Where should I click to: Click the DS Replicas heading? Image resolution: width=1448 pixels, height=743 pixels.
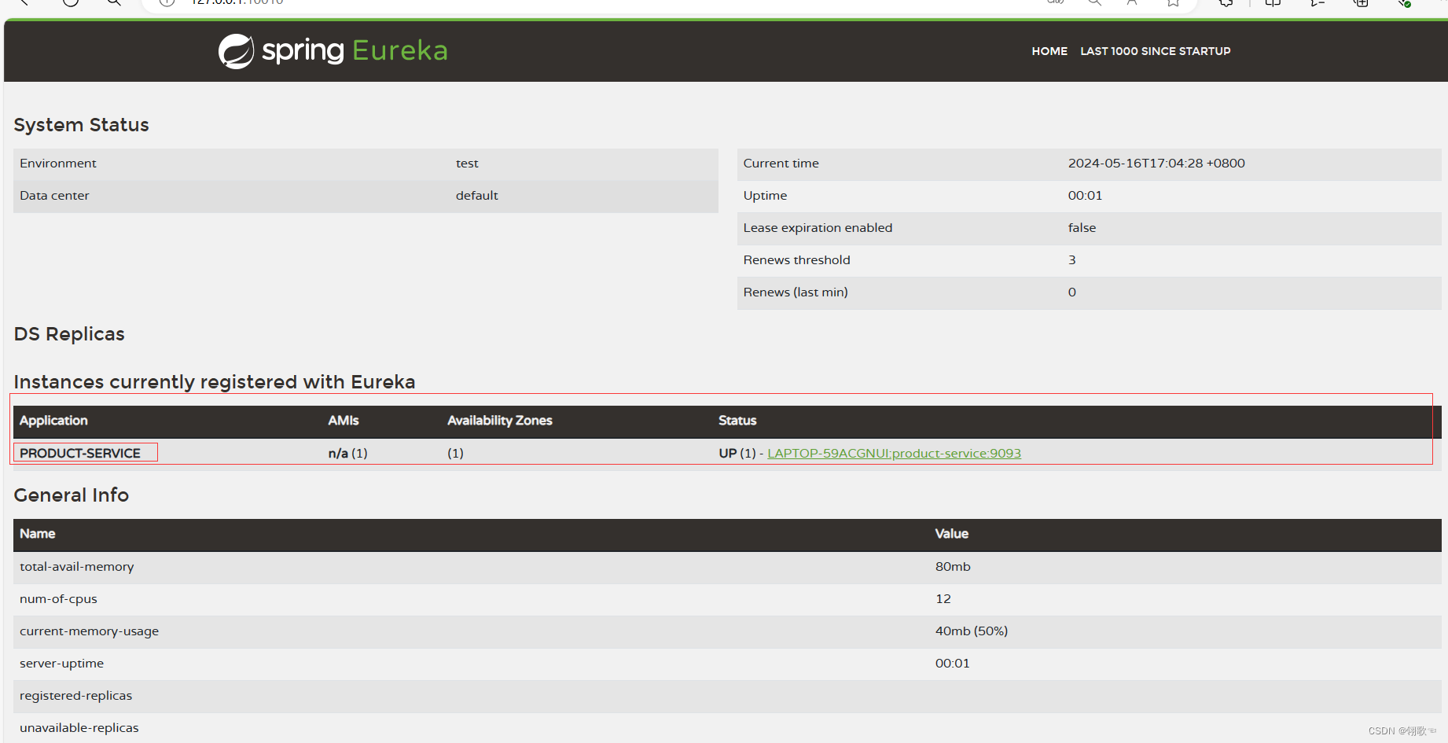(x=69, y=334)
